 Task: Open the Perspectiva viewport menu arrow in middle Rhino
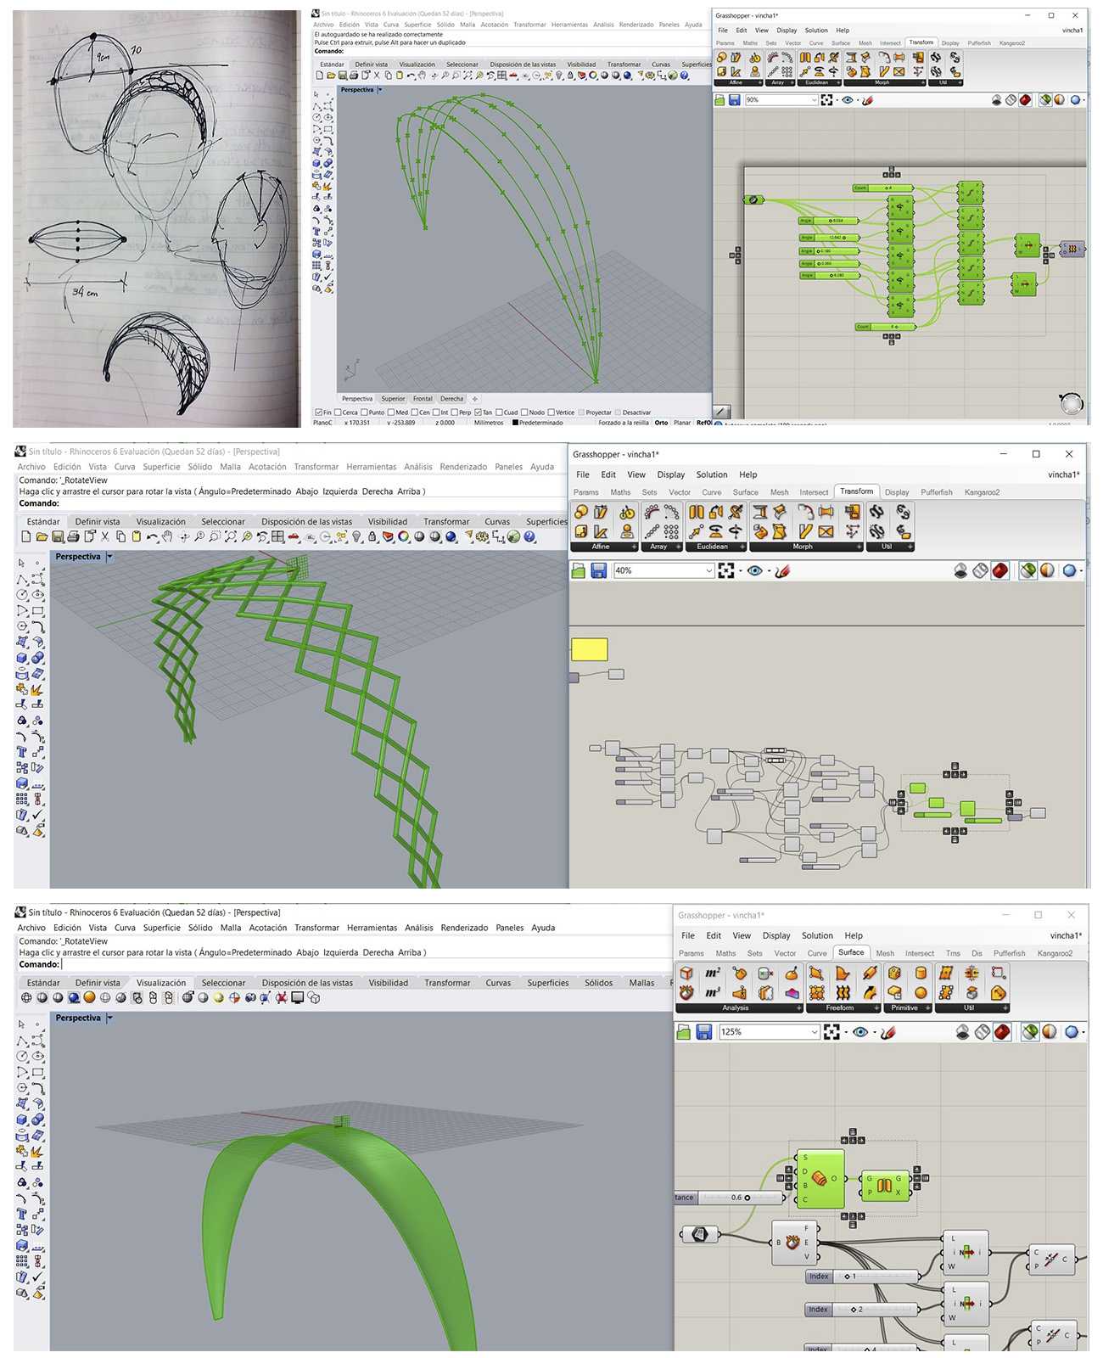(x=109, y=557)
